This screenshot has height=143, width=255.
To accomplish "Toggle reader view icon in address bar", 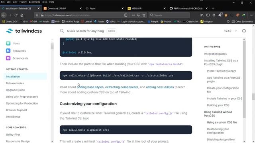I will tap(126, 15).
